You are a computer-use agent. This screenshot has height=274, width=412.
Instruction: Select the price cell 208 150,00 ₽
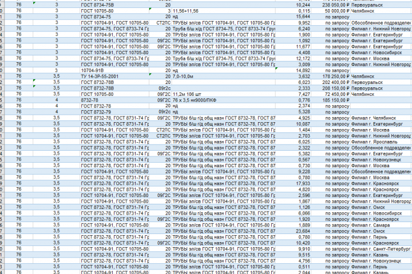click(x=331, y=88)
